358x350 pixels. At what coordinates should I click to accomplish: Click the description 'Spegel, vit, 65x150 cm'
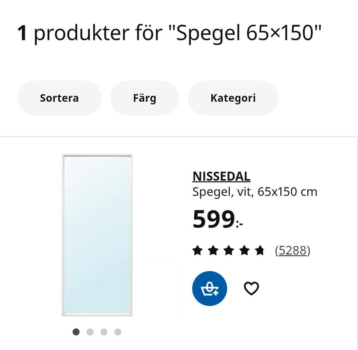point(255,192)
